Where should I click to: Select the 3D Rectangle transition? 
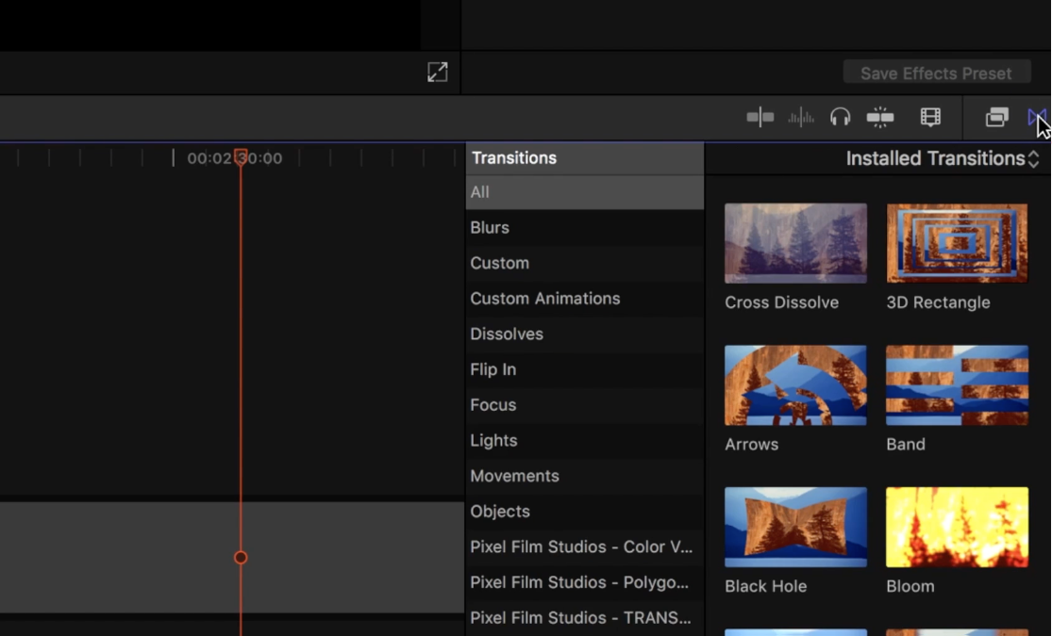(x=957, y=243)
